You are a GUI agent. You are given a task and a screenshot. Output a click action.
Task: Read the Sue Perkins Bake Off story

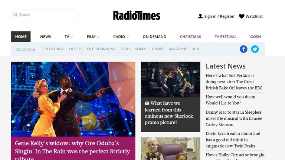tap(234, 81)
